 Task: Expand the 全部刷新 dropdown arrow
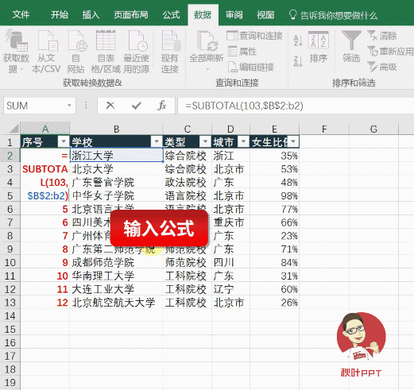point(207,70)
